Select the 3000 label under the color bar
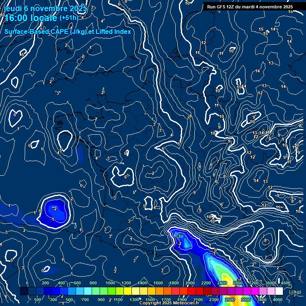This screenshot has height=306, width=306. [x=246, y=300]
